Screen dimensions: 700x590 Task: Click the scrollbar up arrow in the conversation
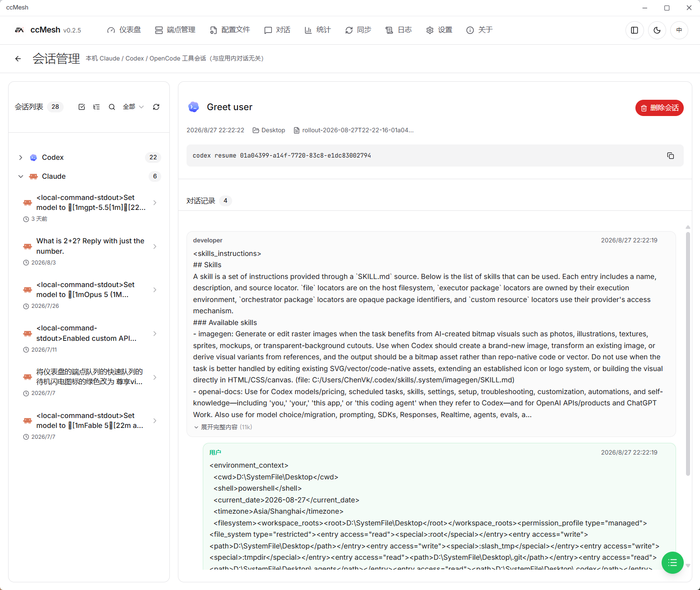(688, 227)
